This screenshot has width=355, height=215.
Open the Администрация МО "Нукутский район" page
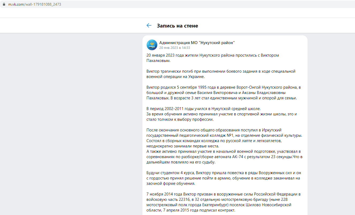click(x=197, y=43)
